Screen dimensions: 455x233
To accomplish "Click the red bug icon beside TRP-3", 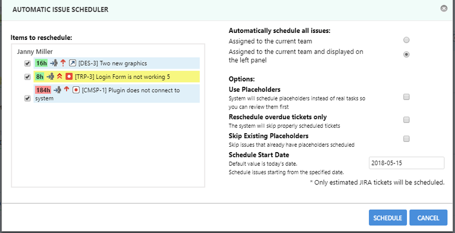I will [x=69, y=77].
